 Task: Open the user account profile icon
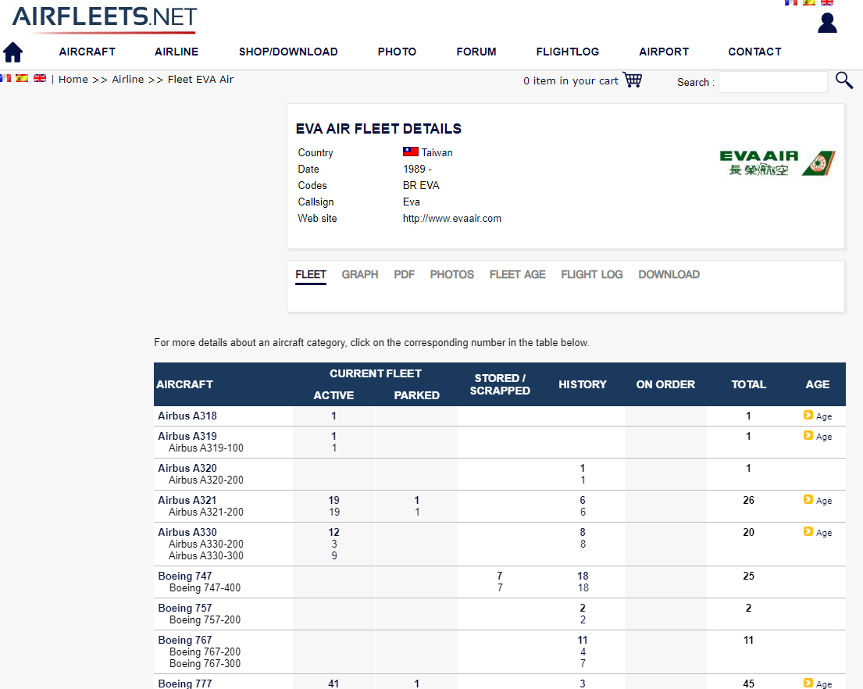(x=827, y=23)
